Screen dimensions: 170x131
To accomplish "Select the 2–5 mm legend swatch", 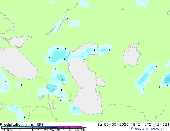I will tap(23, 128).
